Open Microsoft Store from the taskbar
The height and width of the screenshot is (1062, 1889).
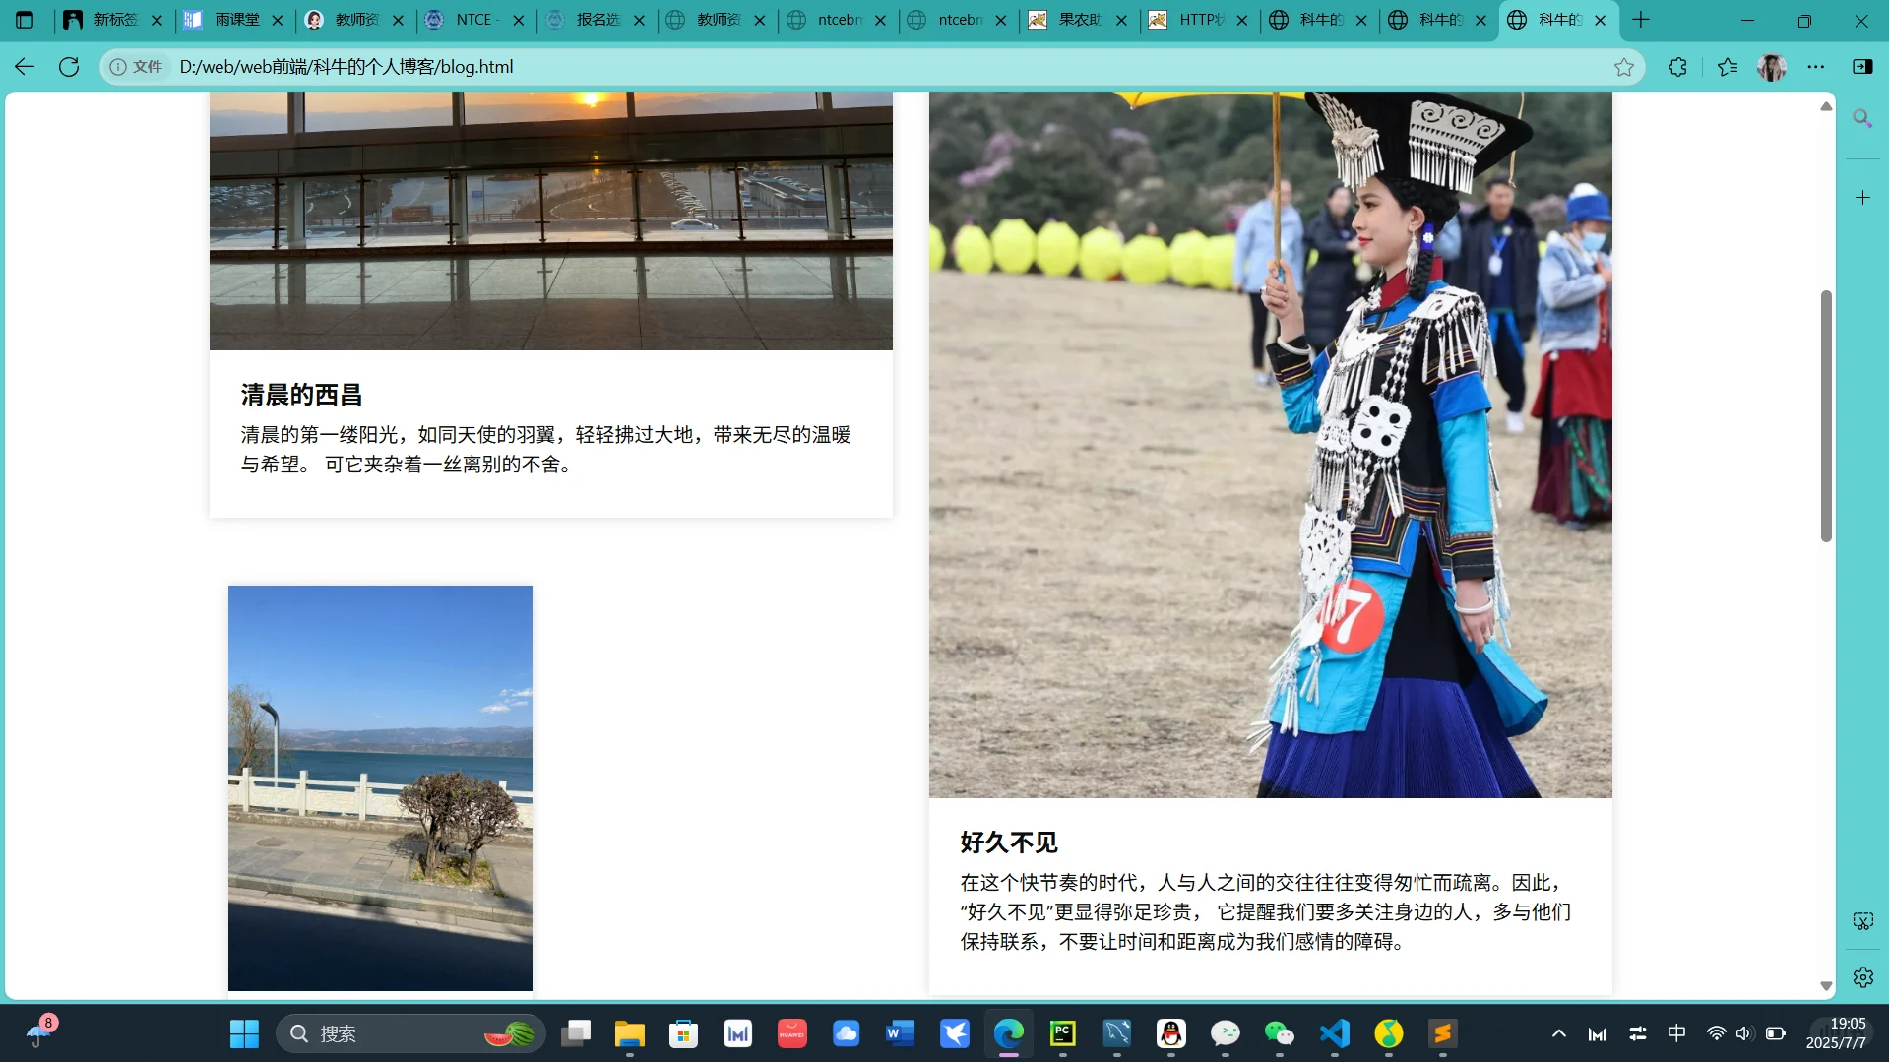tap(684, 1033)
